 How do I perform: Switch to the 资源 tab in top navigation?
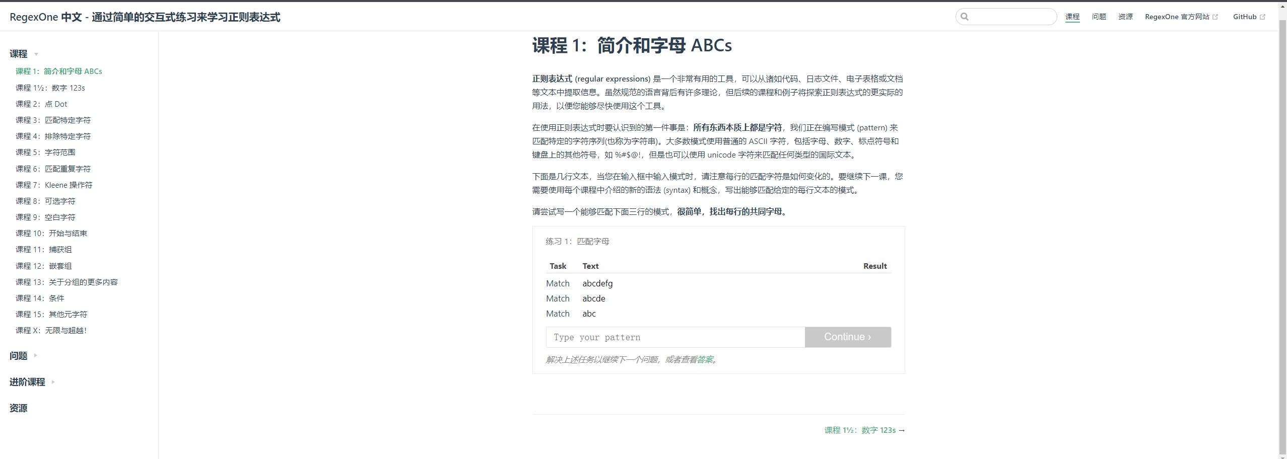[x=1125, y=16]
